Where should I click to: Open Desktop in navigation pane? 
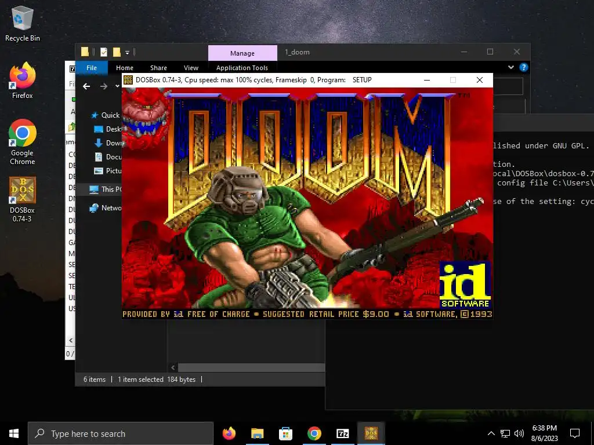(x=107, y=129)
